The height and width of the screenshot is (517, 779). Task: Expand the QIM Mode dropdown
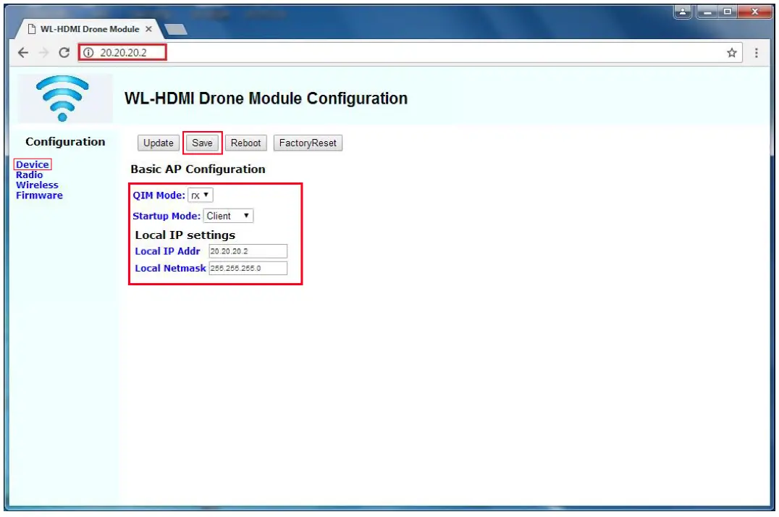pyautogui.click(x=201, y=196)
